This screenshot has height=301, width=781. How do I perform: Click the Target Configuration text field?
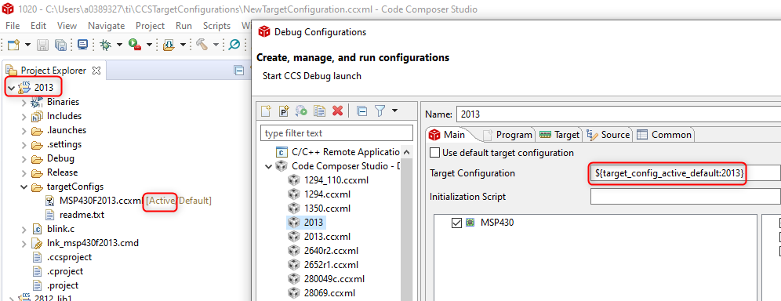coord(685,173)
